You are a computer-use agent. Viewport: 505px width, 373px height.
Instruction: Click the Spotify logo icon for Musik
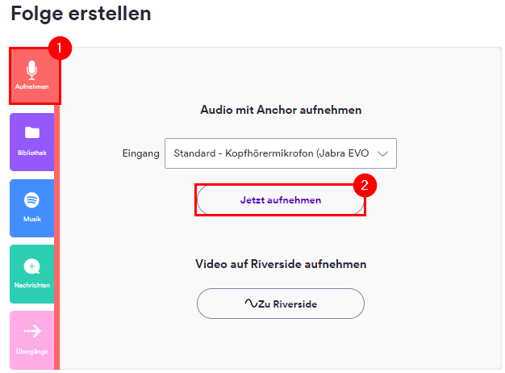click(x=31, y=199)
